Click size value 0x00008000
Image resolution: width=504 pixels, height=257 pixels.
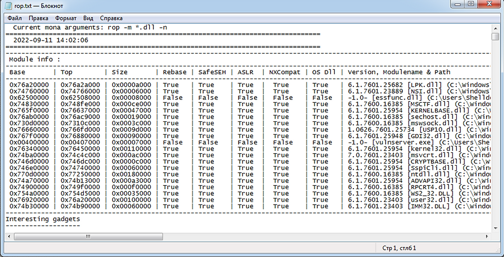click(132, 98)
